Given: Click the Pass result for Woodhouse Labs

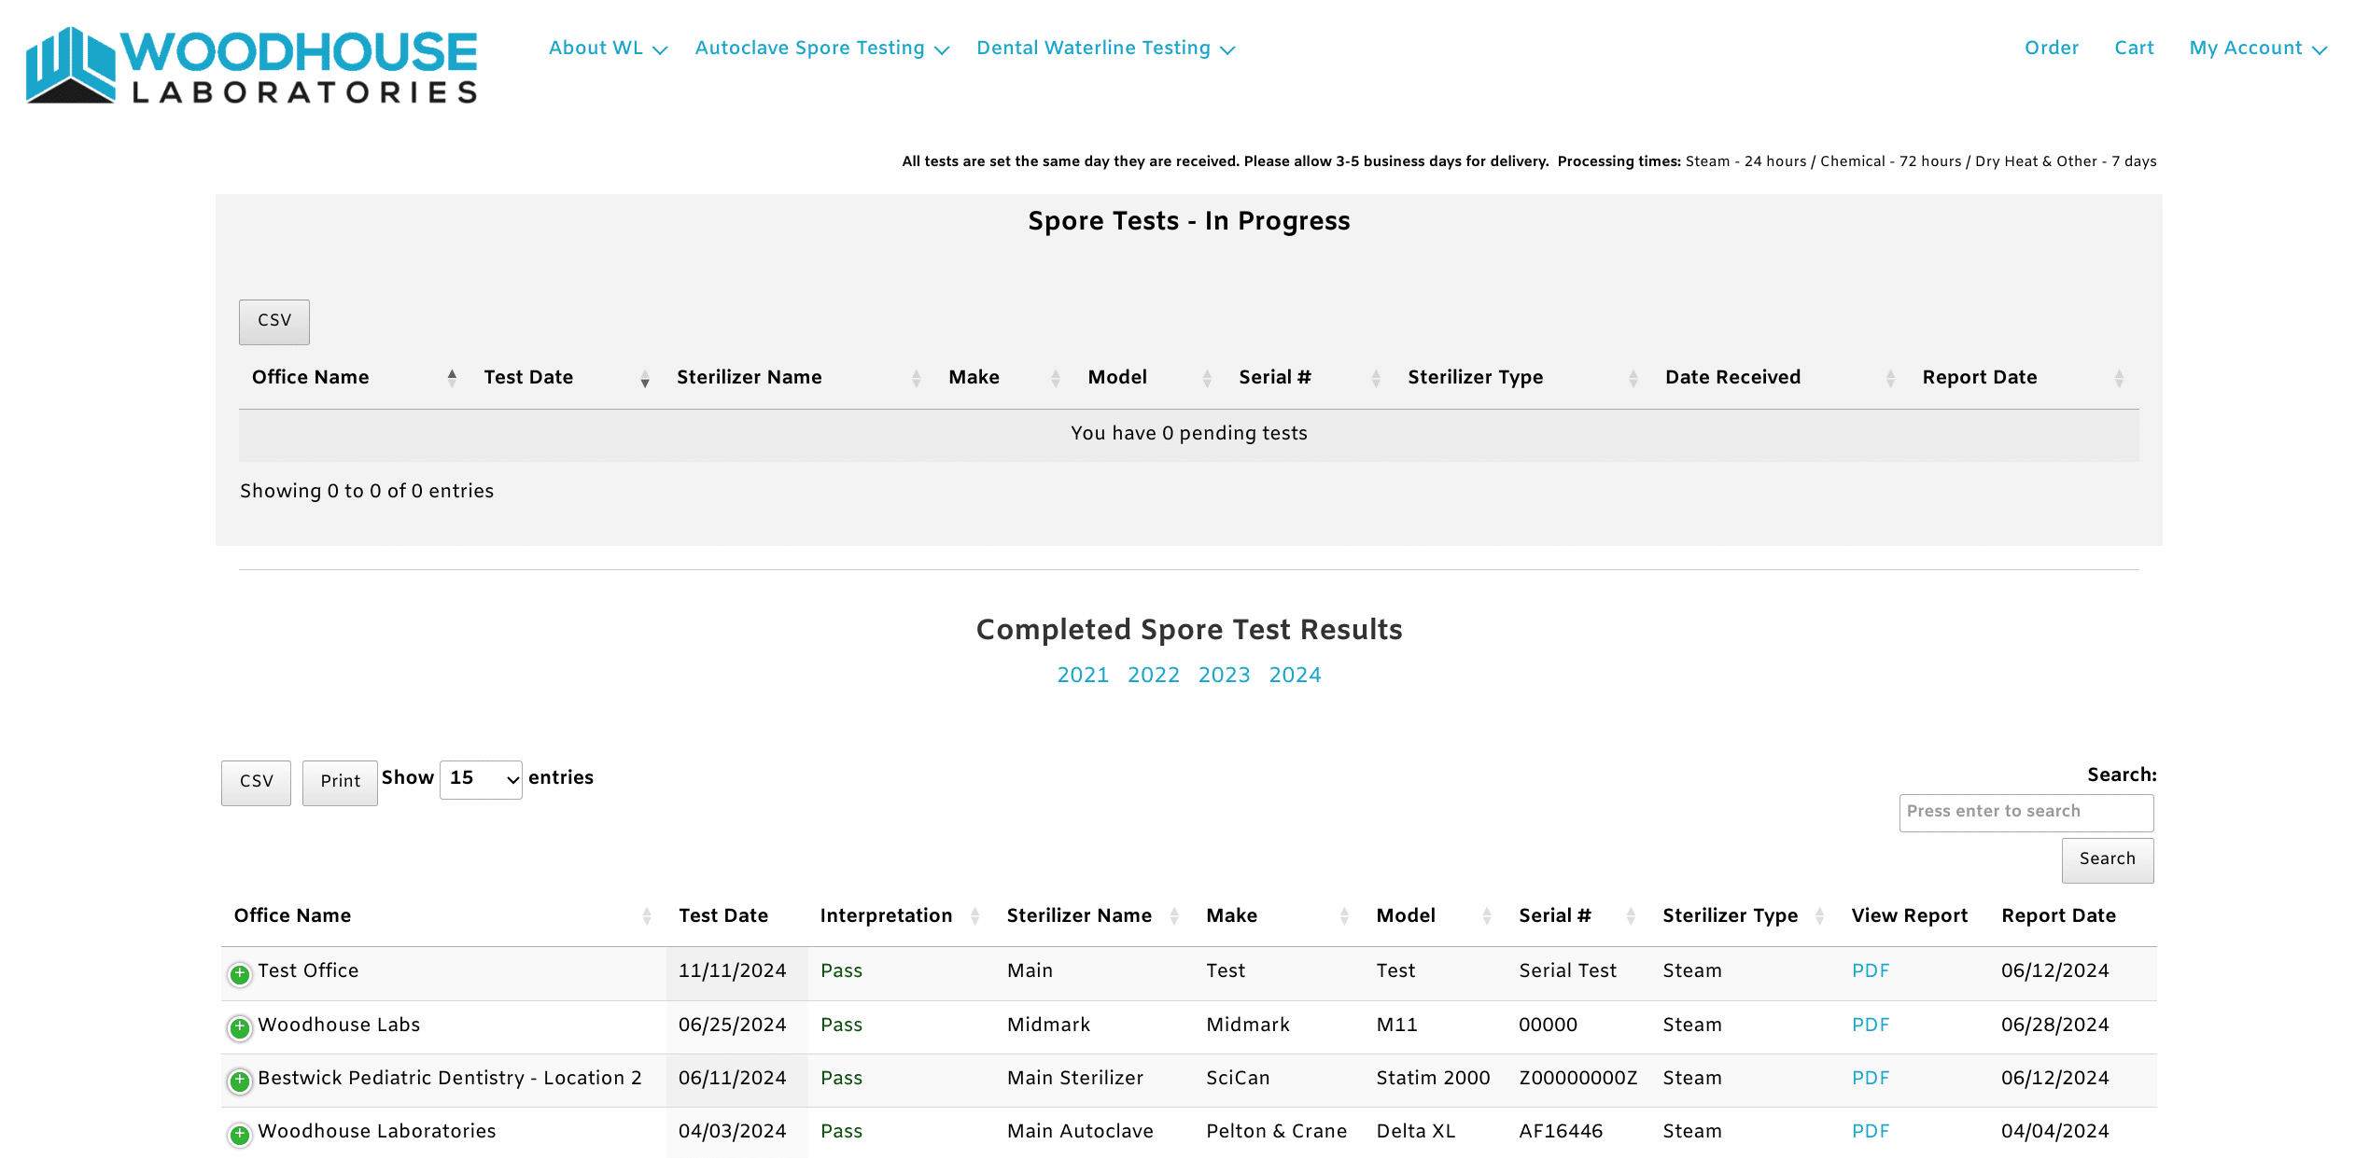Looking at the screenshot, I should (841, 1025).
